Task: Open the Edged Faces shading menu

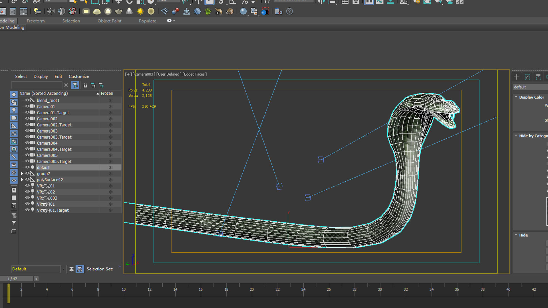Action: 194,74
